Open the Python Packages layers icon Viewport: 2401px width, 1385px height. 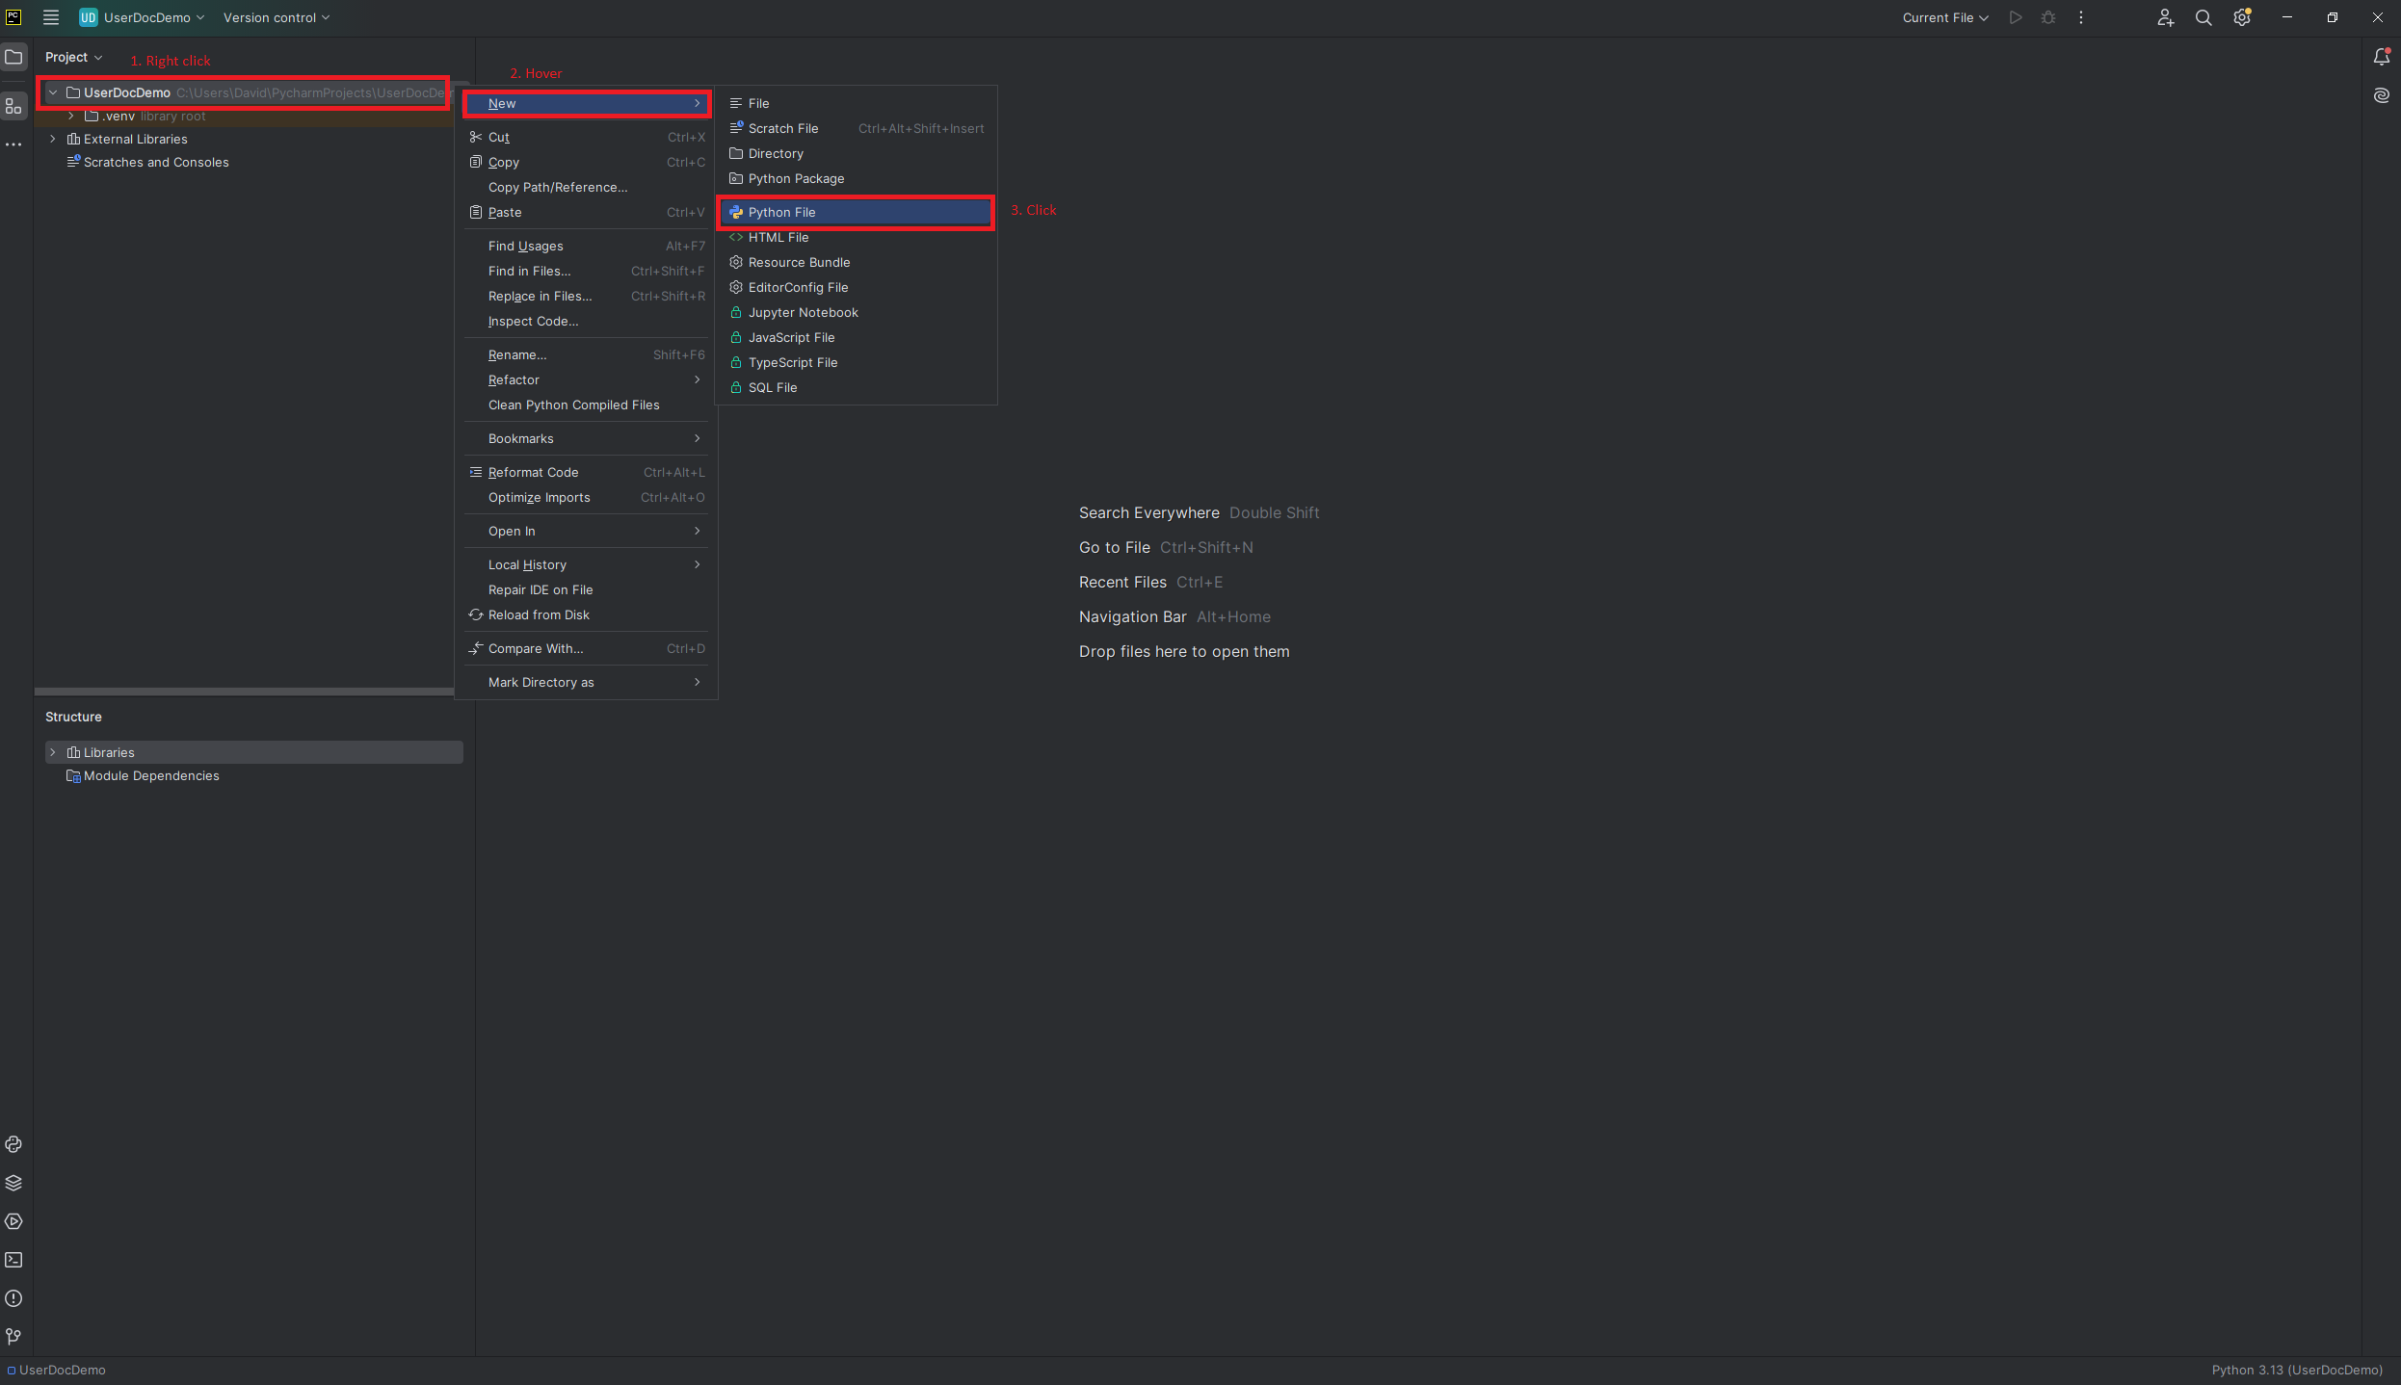[13, 1183]
